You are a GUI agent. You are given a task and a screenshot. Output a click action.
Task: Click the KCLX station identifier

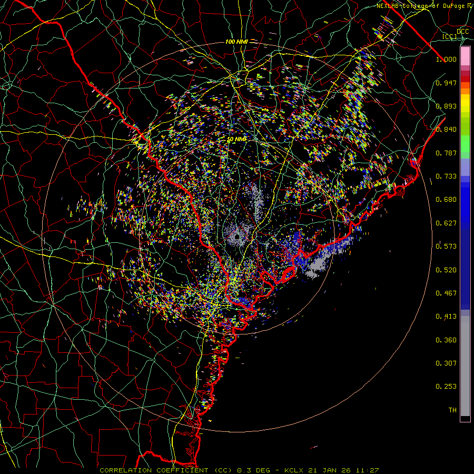(x=295, y=470)
